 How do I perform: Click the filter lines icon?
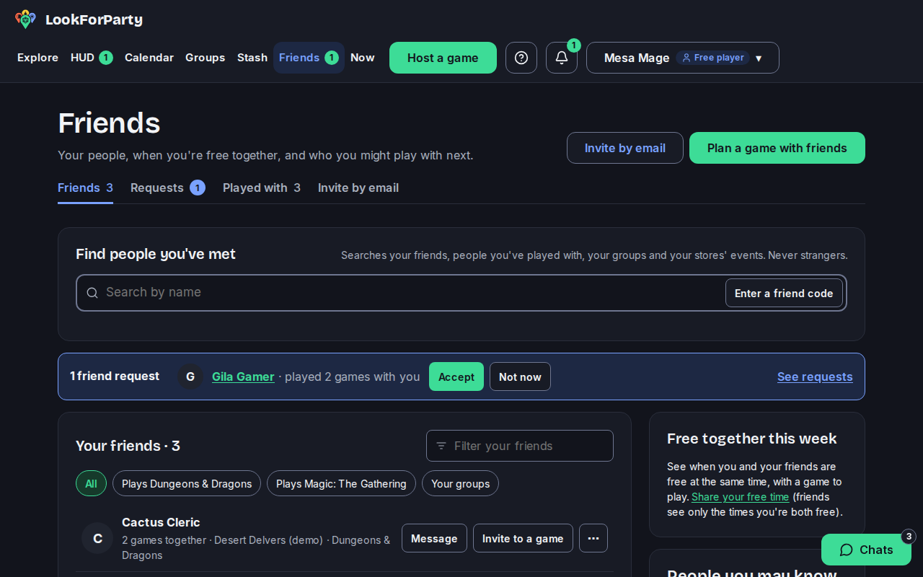click(441, 446)
